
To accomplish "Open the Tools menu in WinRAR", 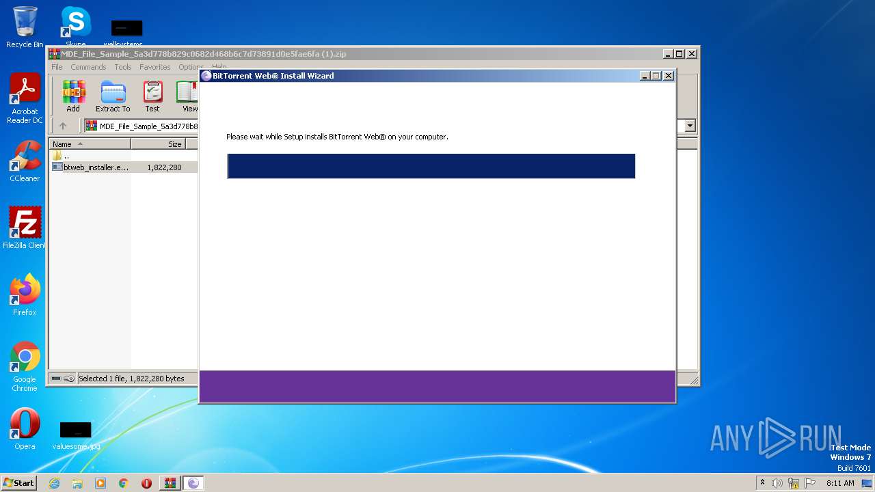I will pyautogui.click(x=123, y=67).
